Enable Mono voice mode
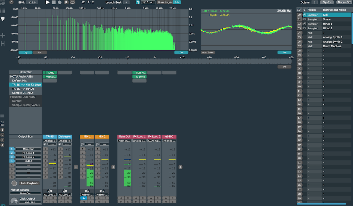The image size is (353, 206). click(x=161, y=2)
